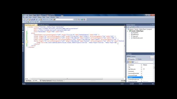The height and width of the screenshot is (99, 177).
Task: Select the Properties tab in Properties panel
Action: (x=131, y=59)
